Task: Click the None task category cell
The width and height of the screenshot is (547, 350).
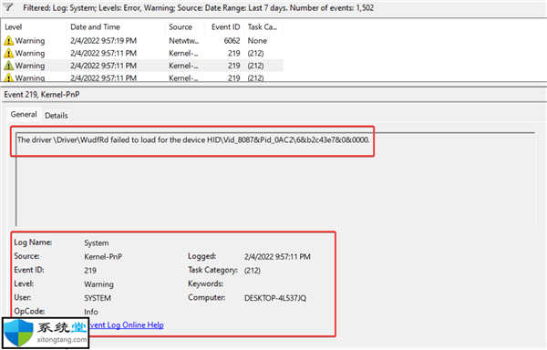Action: coord(257,41)
